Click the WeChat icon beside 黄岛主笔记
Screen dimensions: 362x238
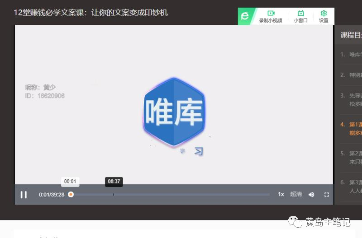[x=295, y=222]
